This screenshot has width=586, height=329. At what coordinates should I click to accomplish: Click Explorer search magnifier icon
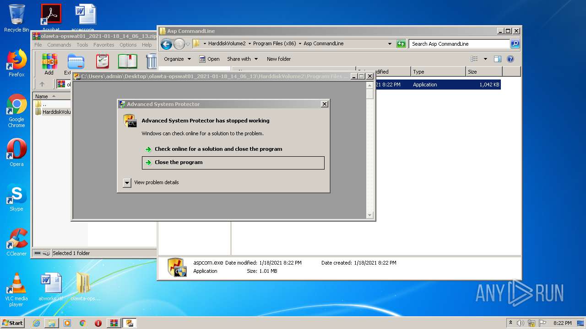(x=515, y=44)
